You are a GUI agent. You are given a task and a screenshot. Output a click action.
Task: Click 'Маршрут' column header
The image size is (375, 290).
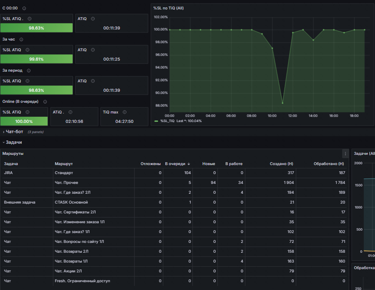tap(64, 164)
